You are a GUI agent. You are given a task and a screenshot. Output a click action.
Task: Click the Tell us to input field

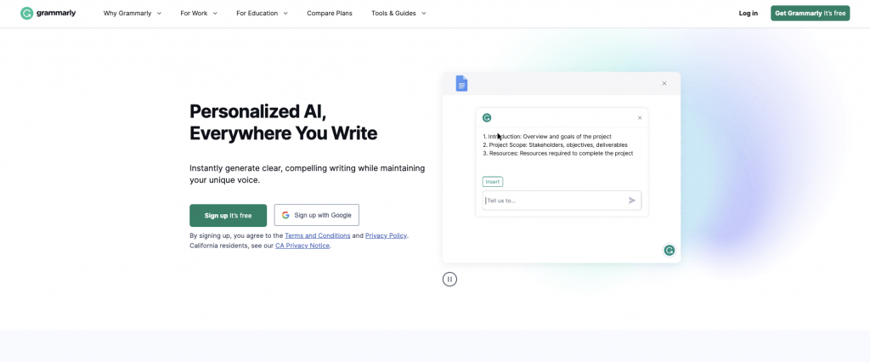pos(562,201)
